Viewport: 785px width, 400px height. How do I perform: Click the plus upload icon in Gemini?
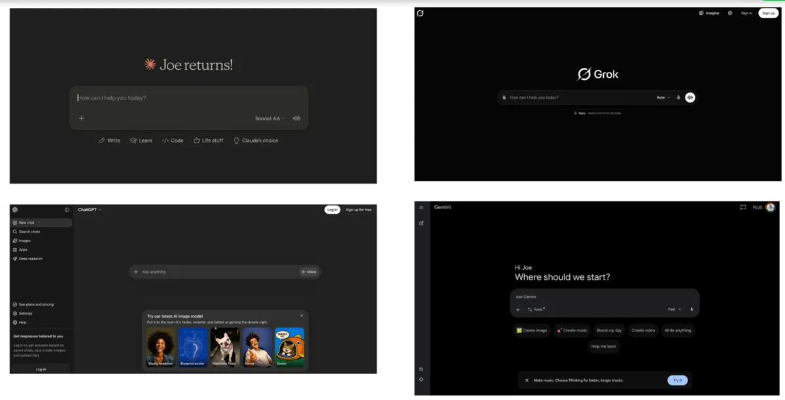coord(517,309)
